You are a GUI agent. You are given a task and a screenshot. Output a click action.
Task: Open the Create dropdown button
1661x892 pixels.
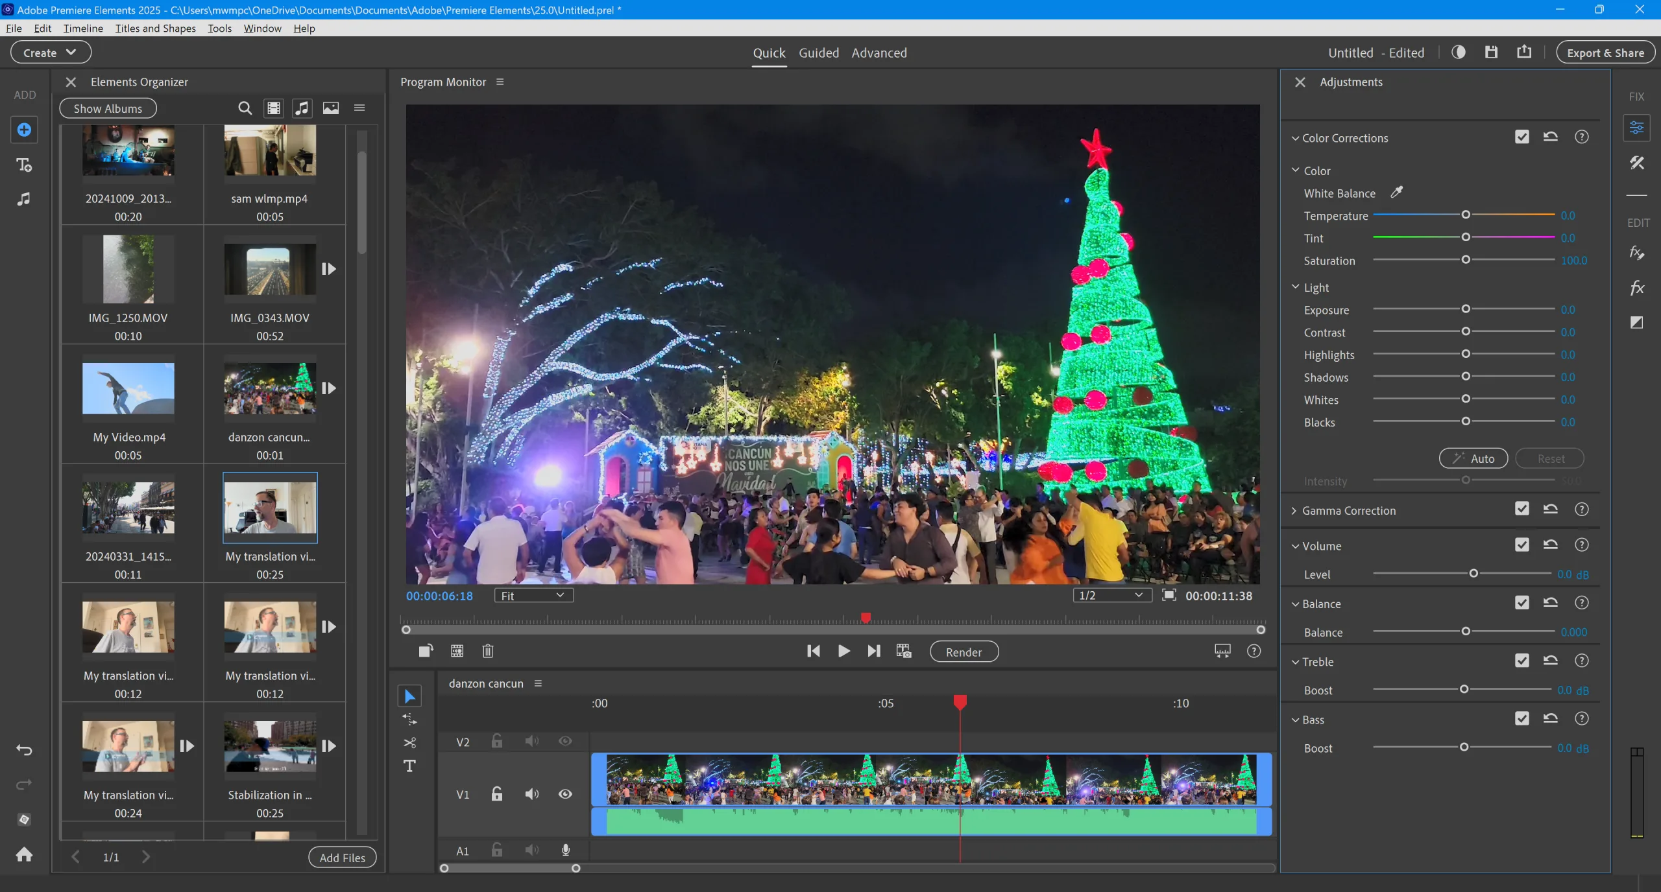(51, 53)
